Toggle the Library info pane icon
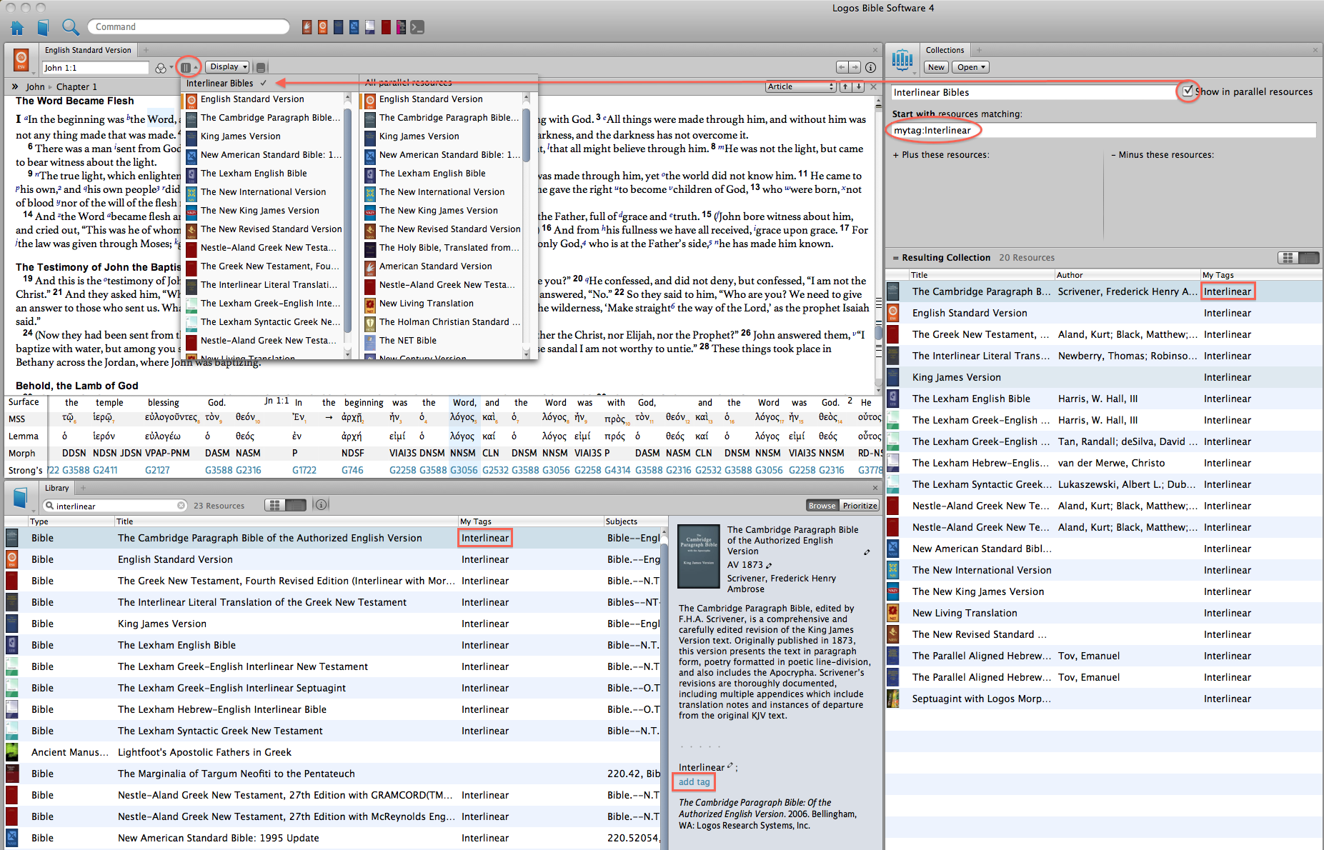The width and height of the screenshot is (1324, 850). click(322, 505)
